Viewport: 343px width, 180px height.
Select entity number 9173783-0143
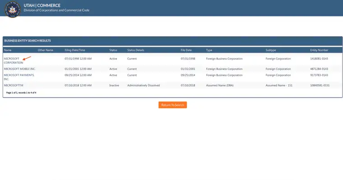pos(319,75)
